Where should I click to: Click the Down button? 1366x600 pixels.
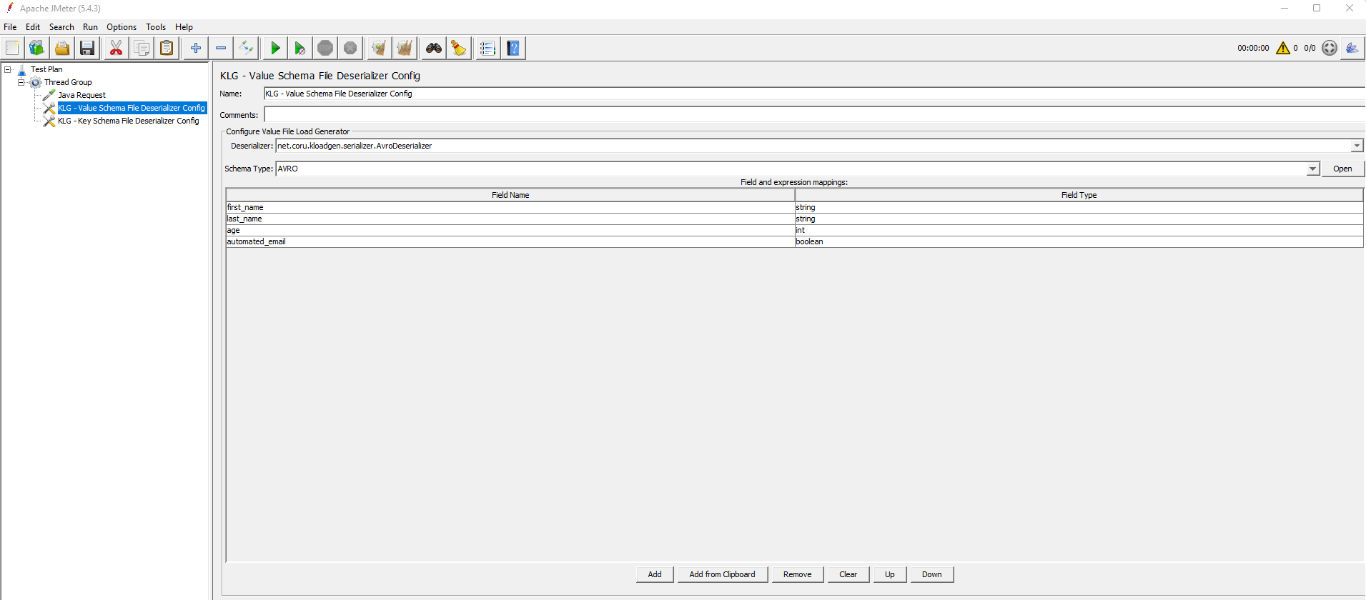[931, 574]
